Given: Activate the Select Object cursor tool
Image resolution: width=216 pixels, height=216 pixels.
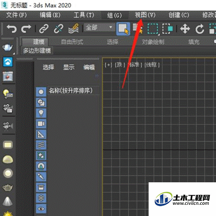Looking at the screenshot, I should (x=123, y=29).
